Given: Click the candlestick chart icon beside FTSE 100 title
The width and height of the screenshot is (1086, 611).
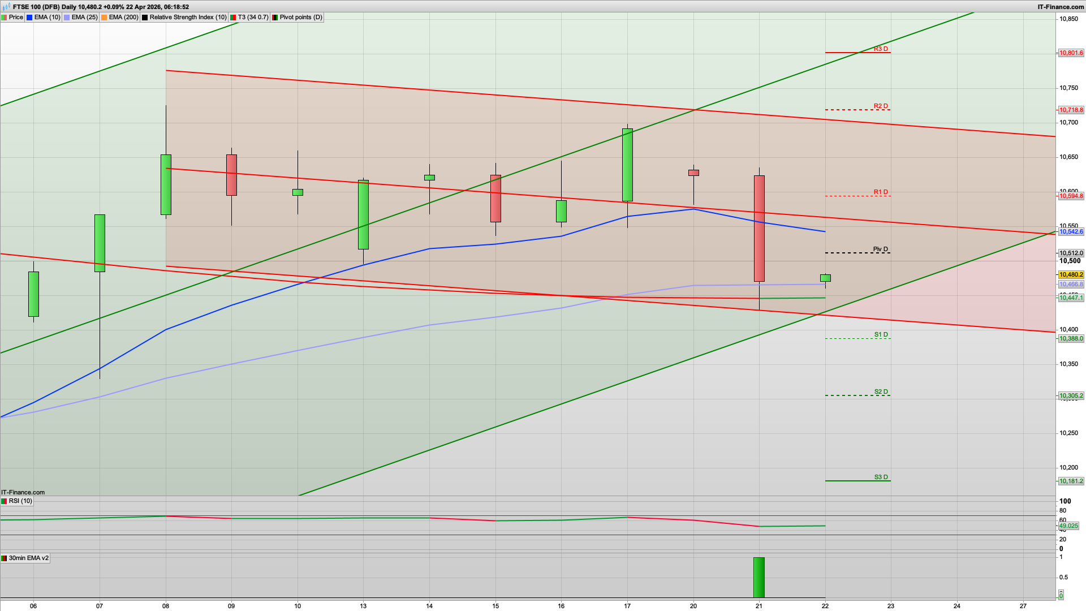Looking at the screenshot, I should pyautogui.click(x=6, y=7).
